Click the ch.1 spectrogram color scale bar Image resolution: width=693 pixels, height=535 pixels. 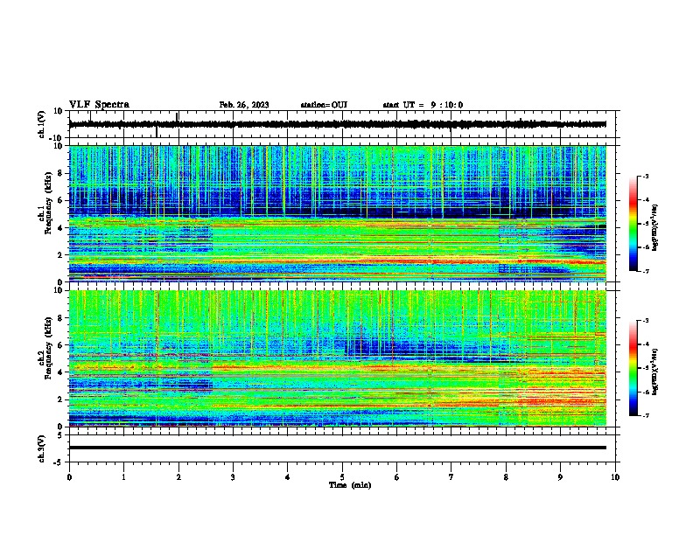coord(633,224)
